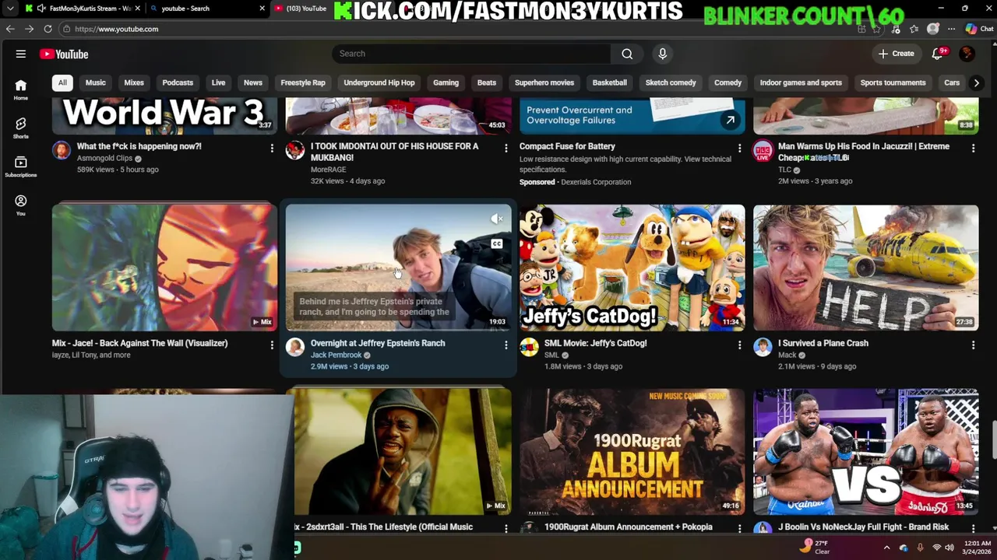997x560 pixels.
Task: Start voice search with microphone icon
Action: click(x=663, y=54)
